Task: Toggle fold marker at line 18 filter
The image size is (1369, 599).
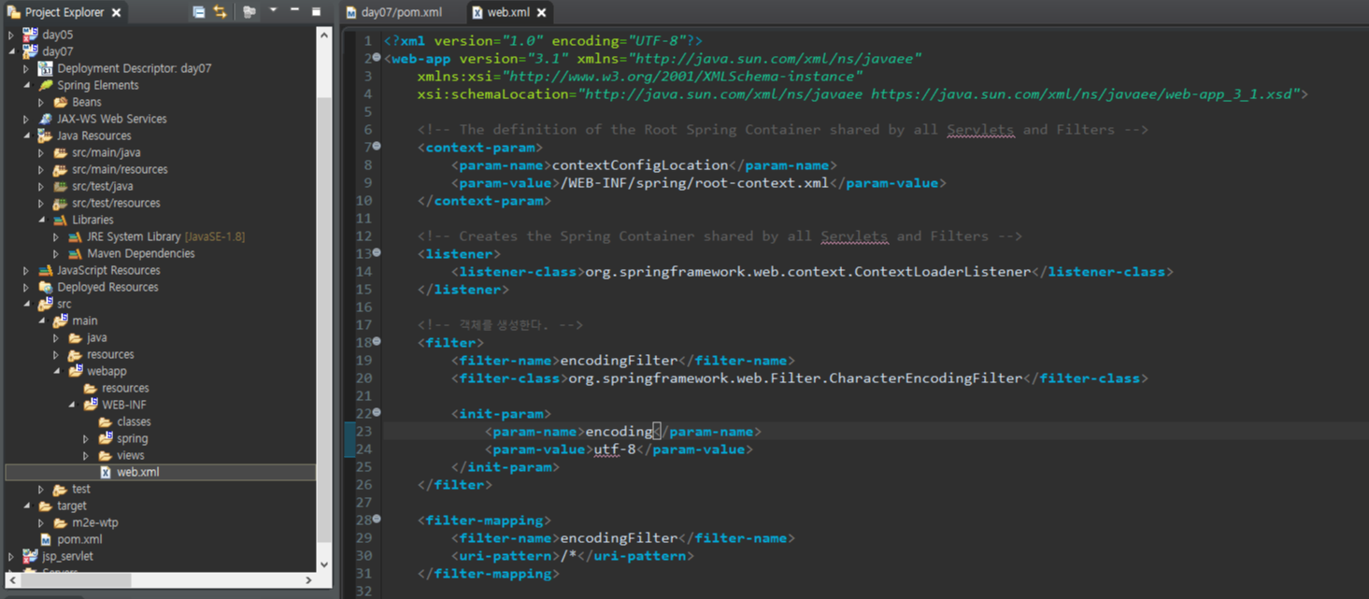Action: (x=377, y=342)
